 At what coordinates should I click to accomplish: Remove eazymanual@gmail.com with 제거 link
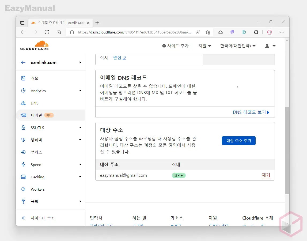click(x=266, y=175)
